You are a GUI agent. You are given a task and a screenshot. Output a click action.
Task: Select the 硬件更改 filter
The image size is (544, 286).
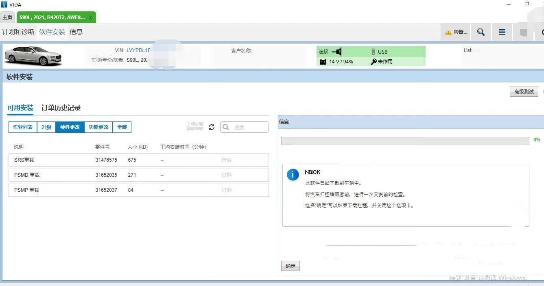click(x=70, y=127)
